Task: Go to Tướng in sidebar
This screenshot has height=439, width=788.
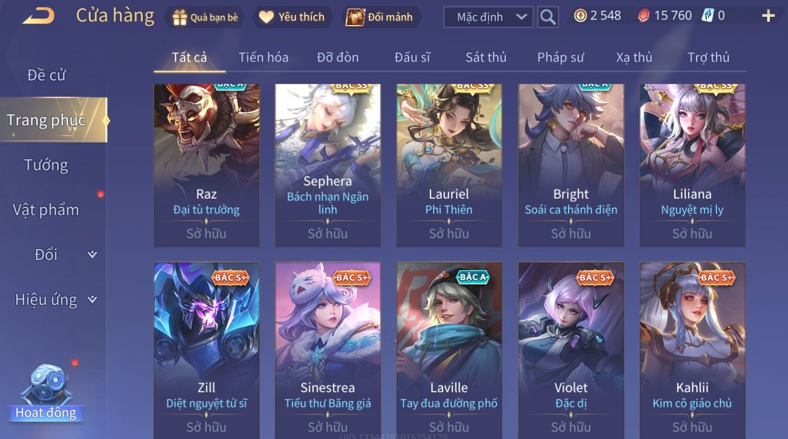Action: click(x=46, y=165)
